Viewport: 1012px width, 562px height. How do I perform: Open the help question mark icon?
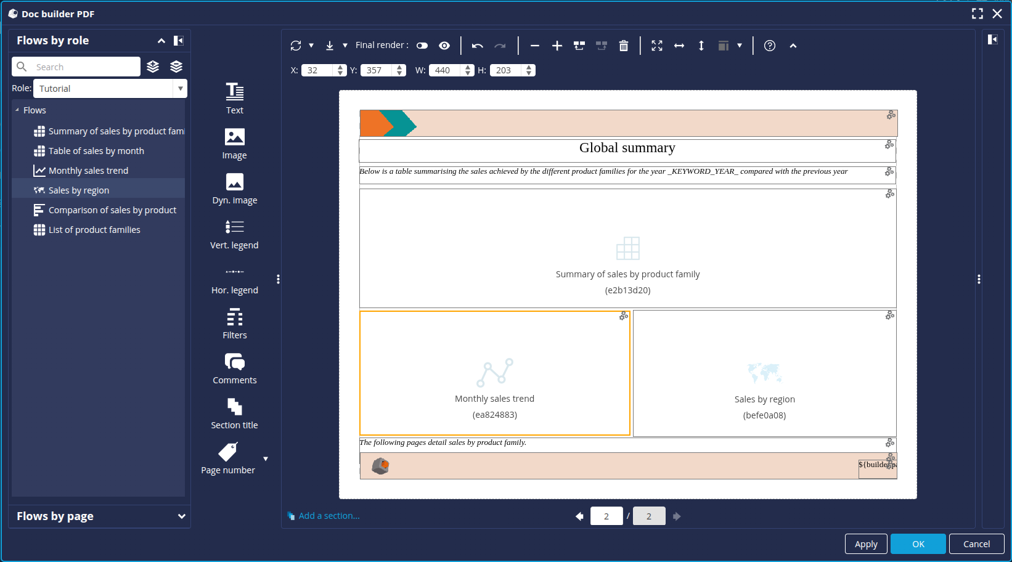[770, 46]
